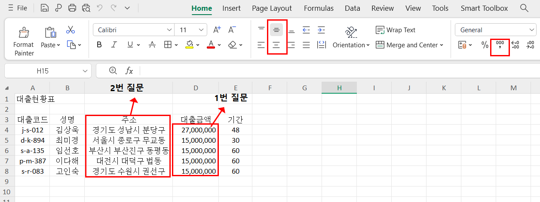Apply the red font color swatch
Viewport: 540px width, 202px height.
click(211, 45)
